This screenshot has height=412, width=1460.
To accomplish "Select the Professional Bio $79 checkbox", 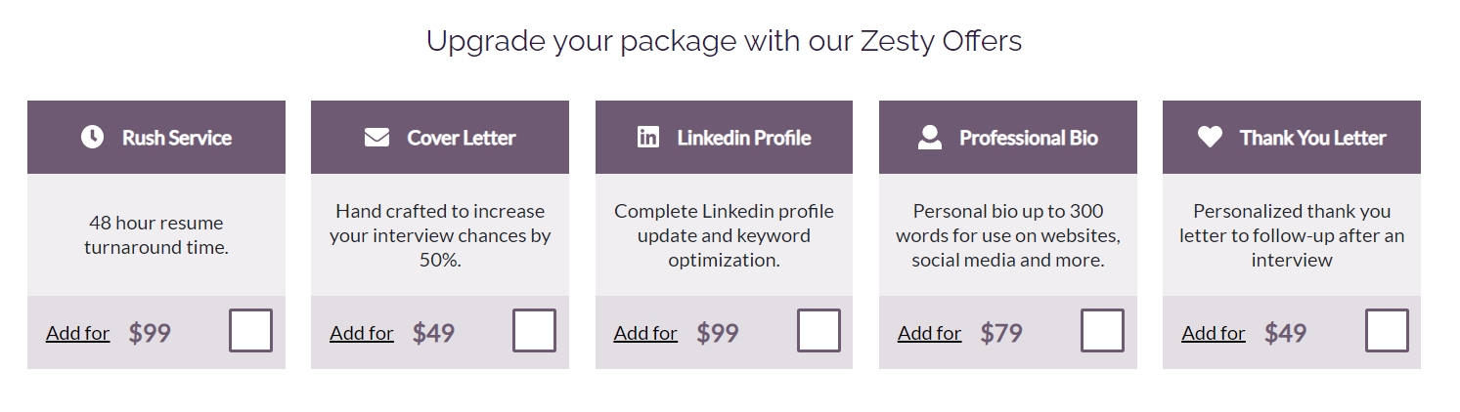I will [x=1102, y=331].
